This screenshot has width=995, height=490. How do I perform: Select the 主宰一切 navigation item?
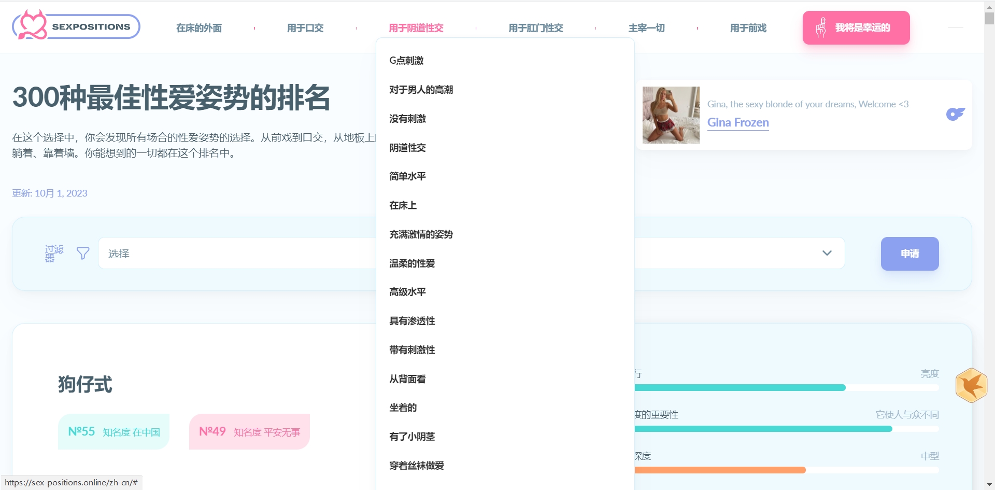[646, 28]
